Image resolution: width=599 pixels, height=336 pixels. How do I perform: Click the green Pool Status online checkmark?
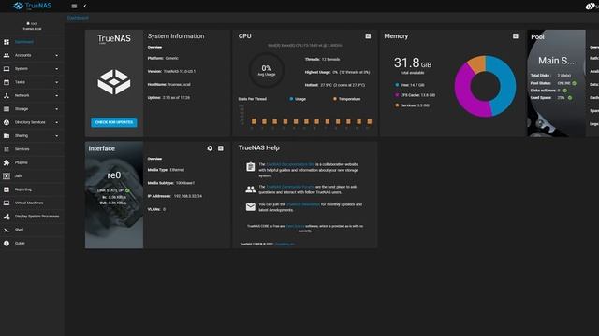pyautogui.click(x=574, y=83)
